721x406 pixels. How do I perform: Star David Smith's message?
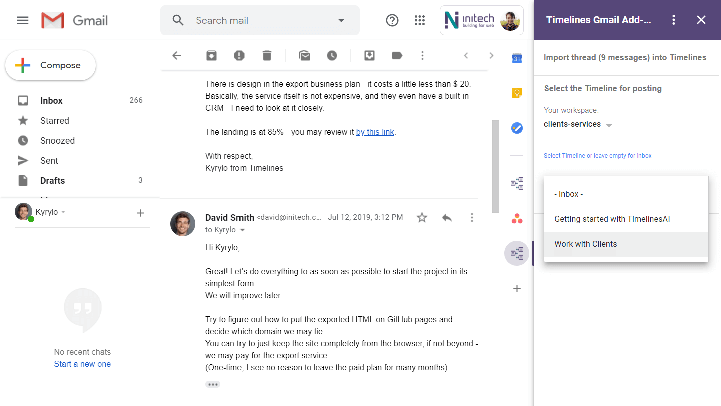click(422, 217)
